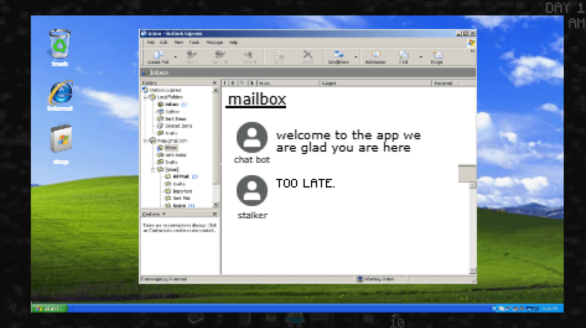Select Sent Items under Local Folders

172,119
